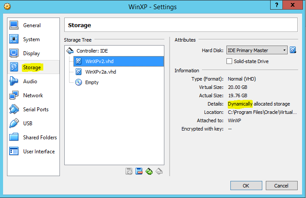
Task: Click the Display screen icon
Action: tap(14, 53)
